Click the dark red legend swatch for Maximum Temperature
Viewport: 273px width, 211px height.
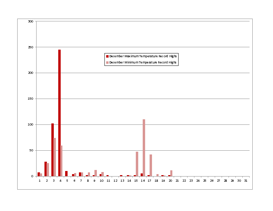point(107,56)
